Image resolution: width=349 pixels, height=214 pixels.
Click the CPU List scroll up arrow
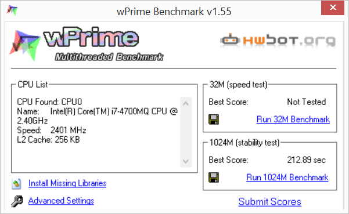click(186, 103)
